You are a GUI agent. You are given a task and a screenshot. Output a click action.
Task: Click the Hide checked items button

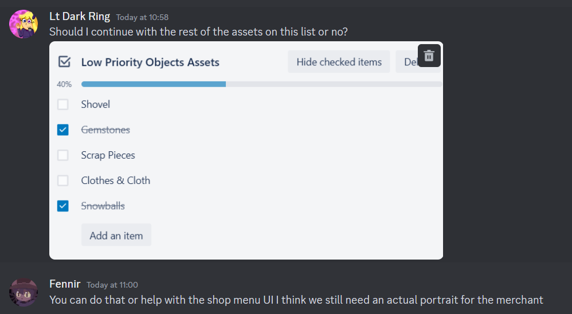tap(339, 62)
